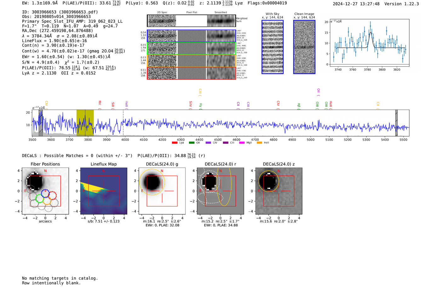Click the gray hatched band near 5460
This screenshot has height=300, width=441.
tap(396, 123)
